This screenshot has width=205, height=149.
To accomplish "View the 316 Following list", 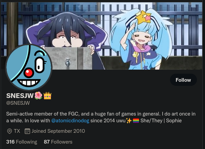I will [x=22, y=142].
